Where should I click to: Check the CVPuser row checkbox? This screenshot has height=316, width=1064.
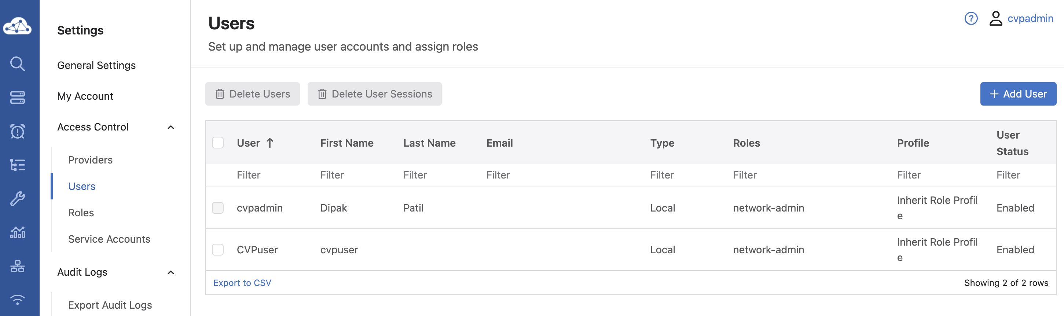click(218, 250)
